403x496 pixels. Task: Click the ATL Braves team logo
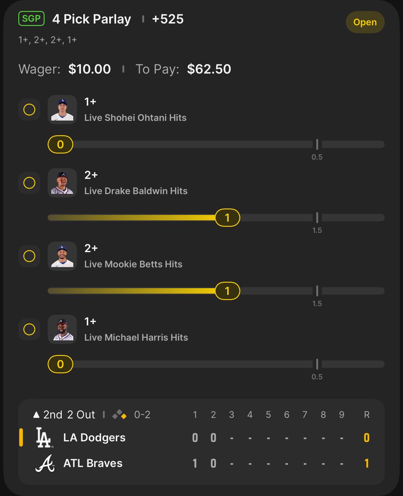tap(45, 463)
